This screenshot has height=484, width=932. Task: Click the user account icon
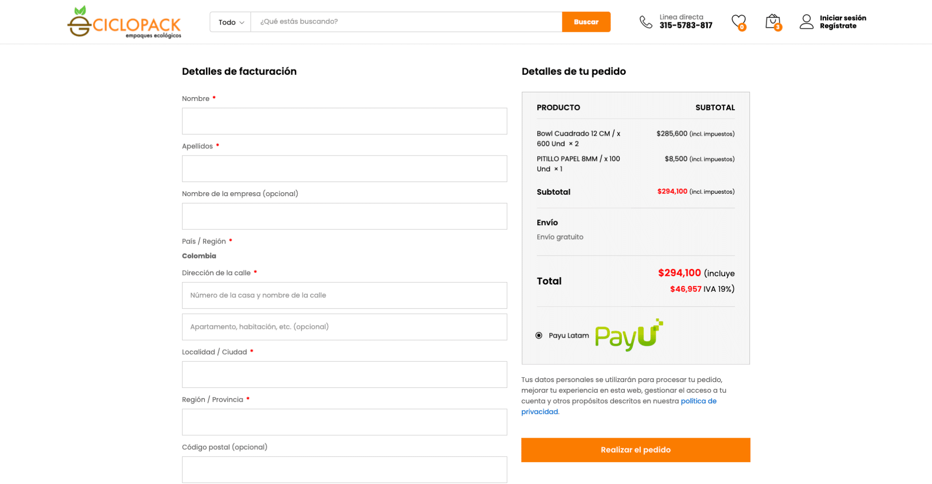point(806,22)
